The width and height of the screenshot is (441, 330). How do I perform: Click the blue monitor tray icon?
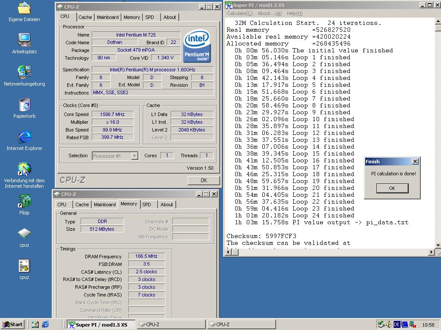[x=404, y=325]
